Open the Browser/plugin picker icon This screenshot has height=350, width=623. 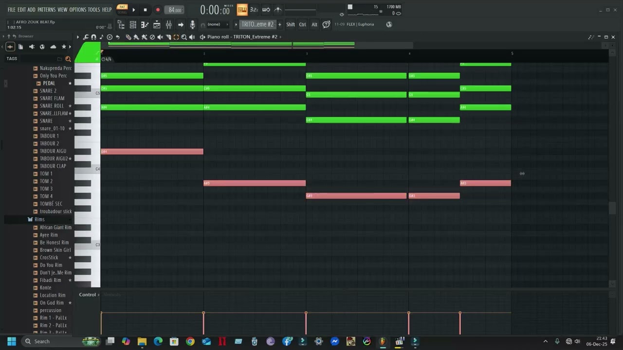click(x=121, y=24)
